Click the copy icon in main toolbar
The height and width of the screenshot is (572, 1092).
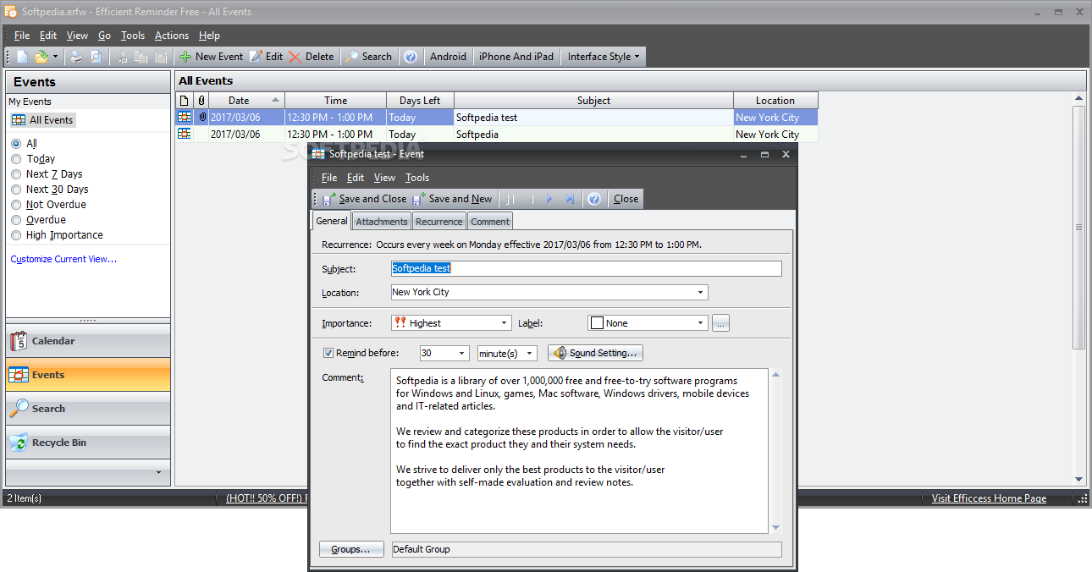141,57
